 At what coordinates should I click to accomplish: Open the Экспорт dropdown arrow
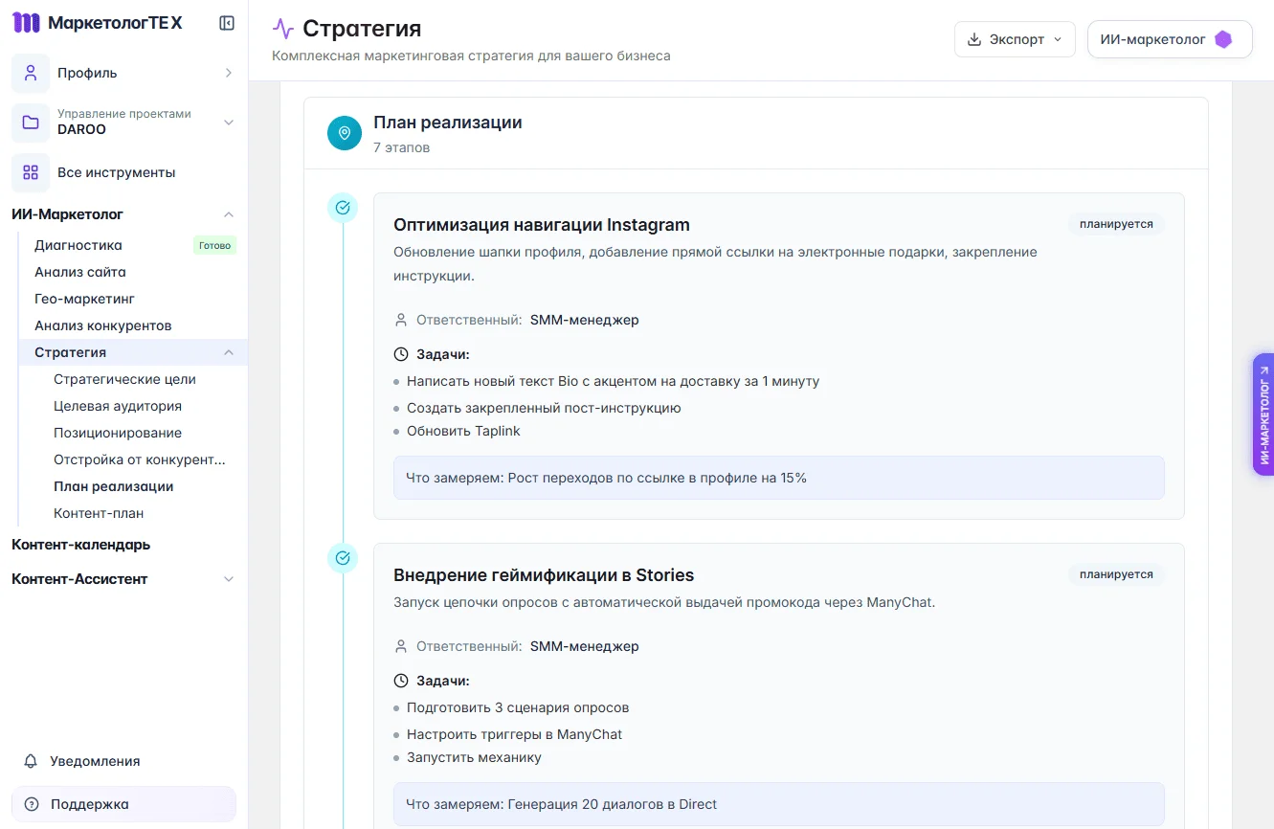[x=1059, y=40]
